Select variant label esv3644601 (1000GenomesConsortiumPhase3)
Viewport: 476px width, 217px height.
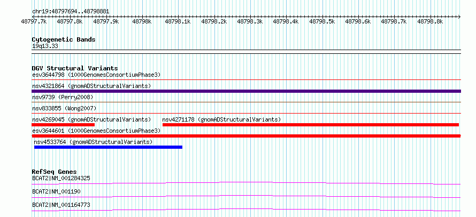[96, 131]
